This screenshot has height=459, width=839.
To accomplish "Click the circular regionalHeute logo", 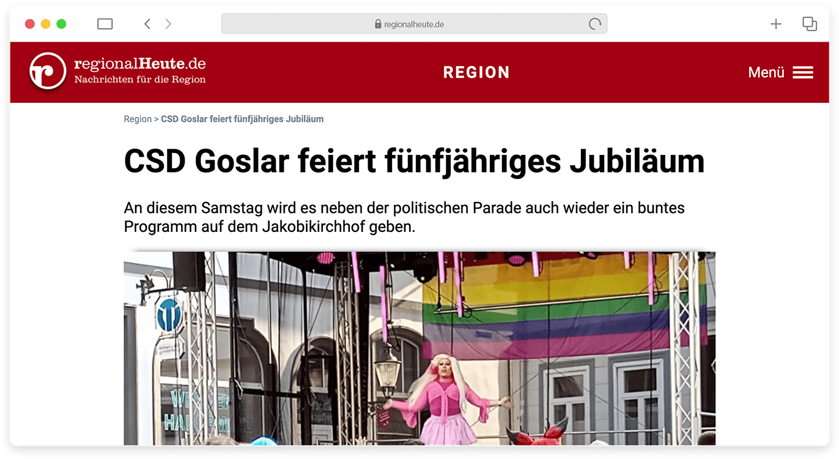I will click(48, 71).
